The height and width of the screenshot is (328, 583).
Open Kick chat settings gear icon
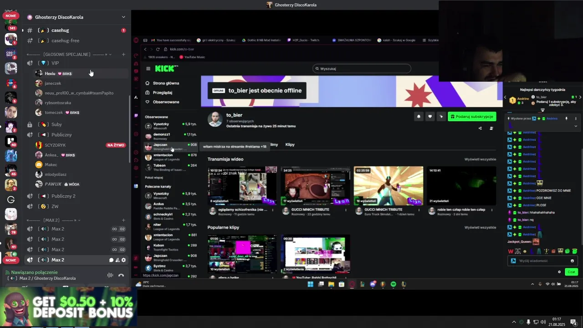pyautogui.click(x=559, y=272)
